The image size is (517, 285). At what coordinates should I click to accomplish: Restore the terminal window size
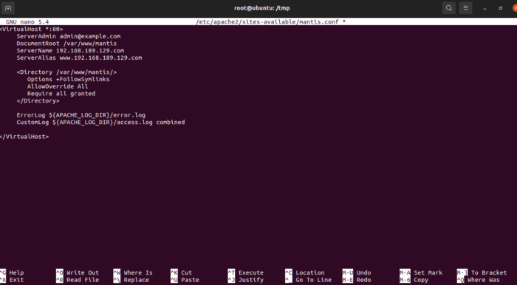501,8
